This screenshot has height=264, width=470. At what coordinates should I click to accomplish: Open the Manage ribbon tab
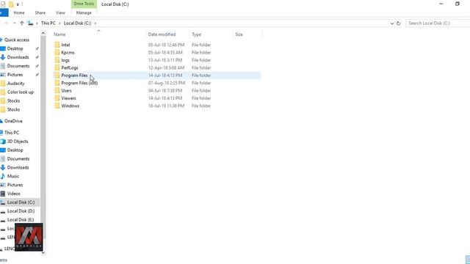(84, 13)
